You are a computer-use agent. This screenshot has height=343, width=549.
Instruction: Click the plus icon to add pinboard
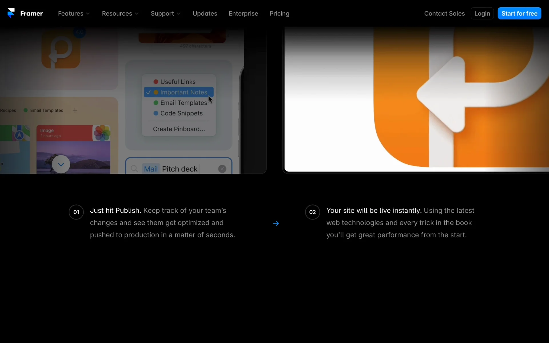coord(75,110)
